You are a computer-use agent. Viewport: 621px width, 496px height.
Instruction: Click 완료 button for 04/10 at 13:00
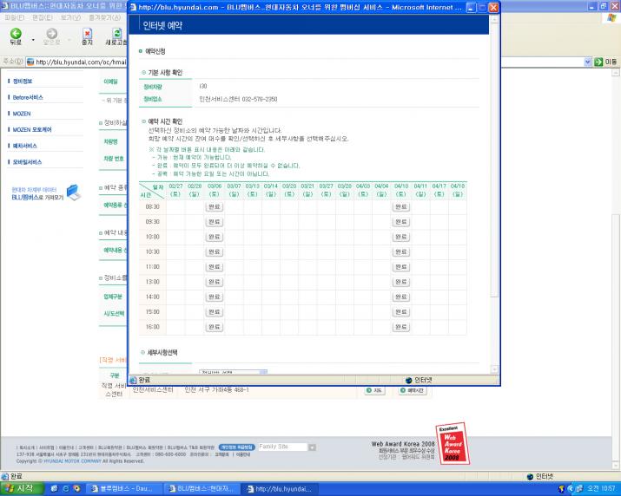(400, 282)
